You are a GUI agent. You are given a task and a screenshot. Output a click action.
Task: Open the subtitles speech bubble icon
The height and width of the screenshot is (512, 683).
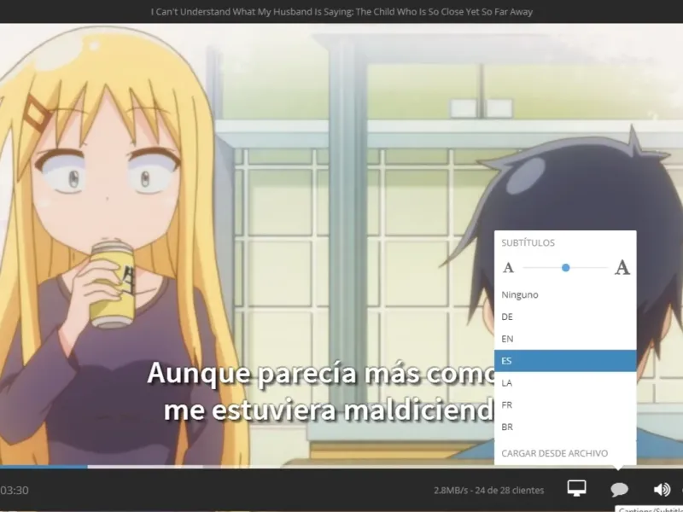coord(619,489)
